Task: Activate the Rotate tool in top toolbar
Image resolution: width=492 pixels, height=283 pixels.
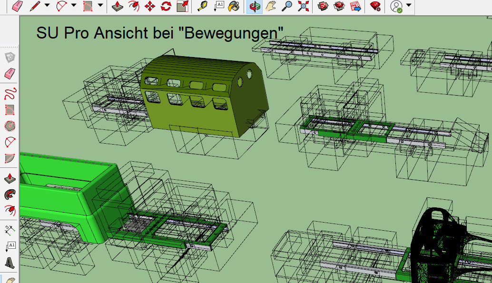Action: tap(166, 6)
